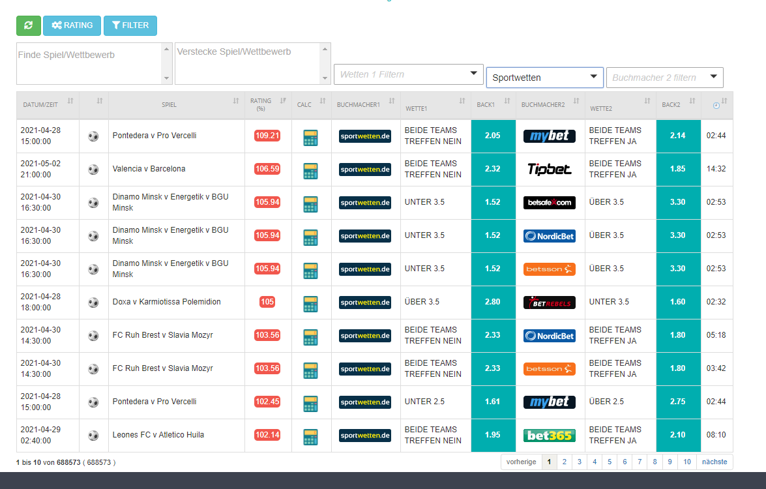Click the Tipbet bookmaker logo
This screenshot has height=489, width=766.
(550, 169)
